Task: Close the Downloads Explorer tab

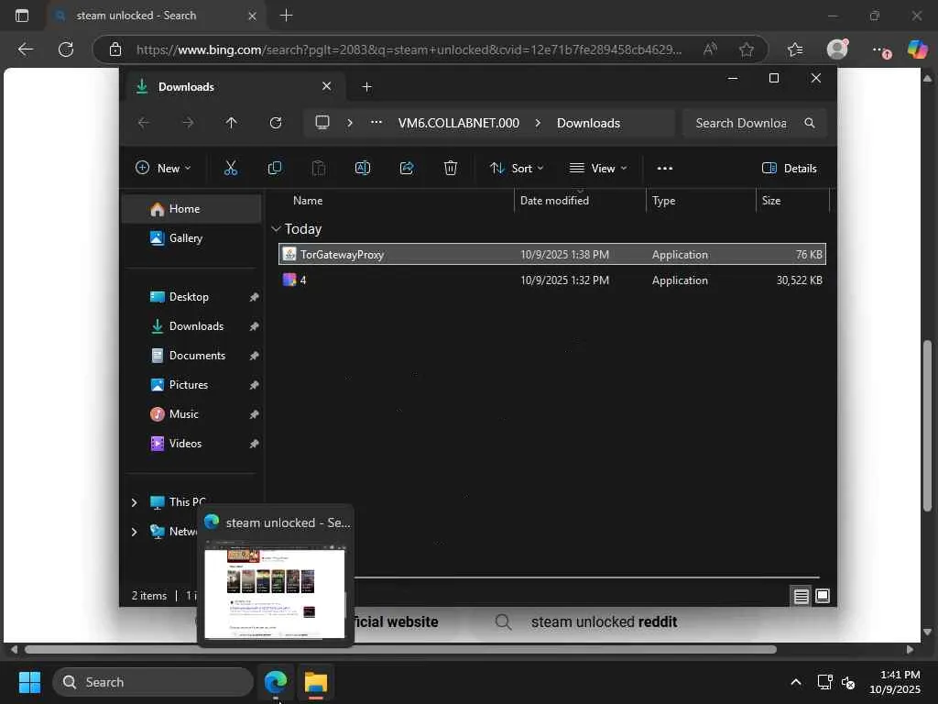Action: (x=327, y=86)
